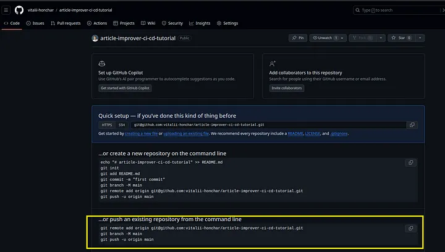Image resolution: width=445 pixels, height=252 pixels.
Task: Click the echo README.md command line
Action: pyautogui.click(x=161, y=162)
